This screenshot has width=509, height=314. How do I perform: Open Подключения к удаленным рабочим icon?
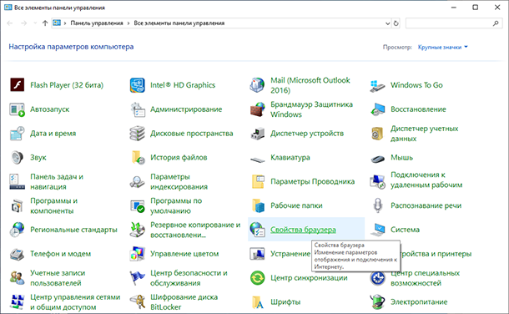[x=377, y=181]
